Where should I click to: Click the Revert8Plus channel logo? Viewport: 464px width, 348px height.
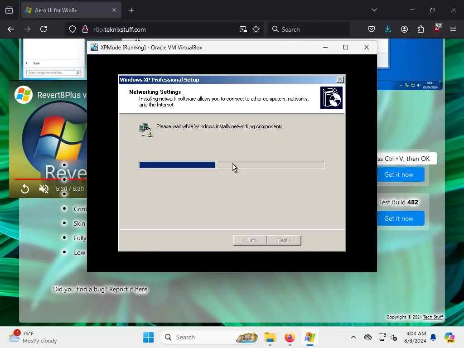click(x=24, y=95)
